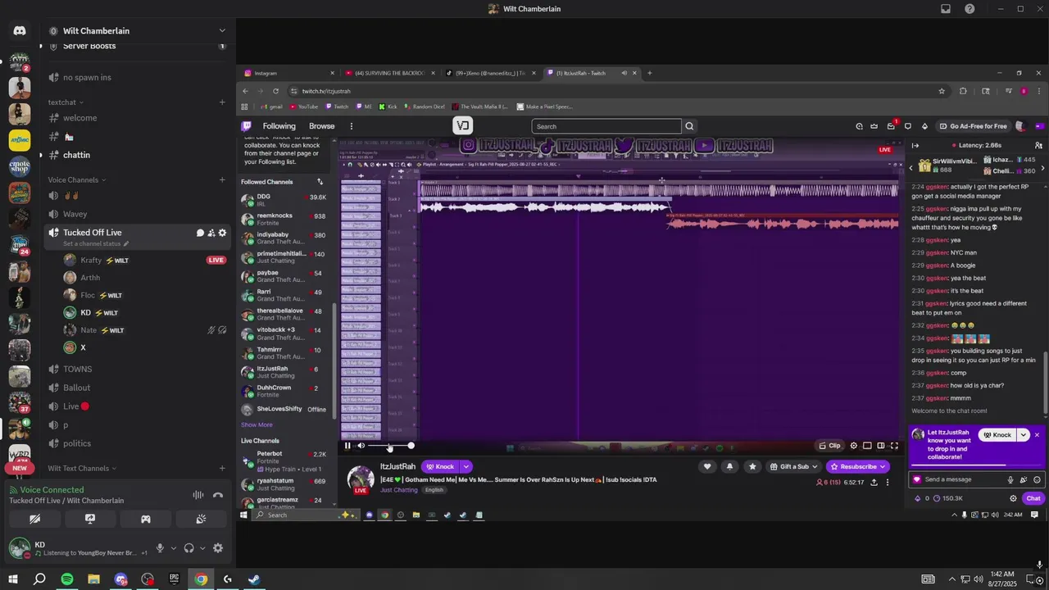Open the YouTube bookmark
Image resolution: width=1049 pixels, height=590 pixels.
[303, 107]
